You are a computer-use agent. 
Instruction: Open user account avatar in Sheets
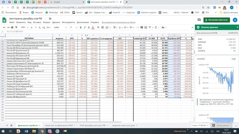[x=235, y=20]
